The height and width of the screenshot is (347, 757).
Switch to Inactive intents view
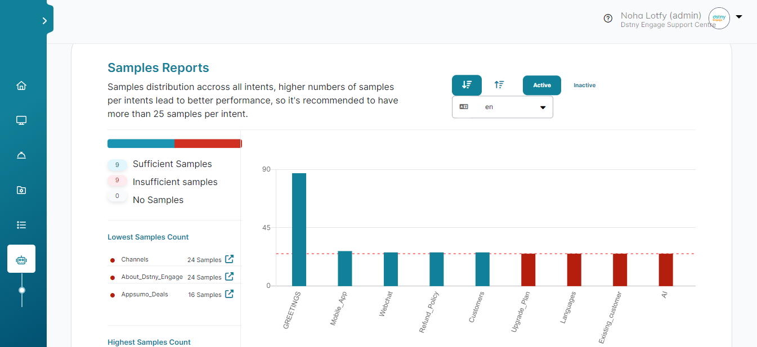click(x=584, y=85)
